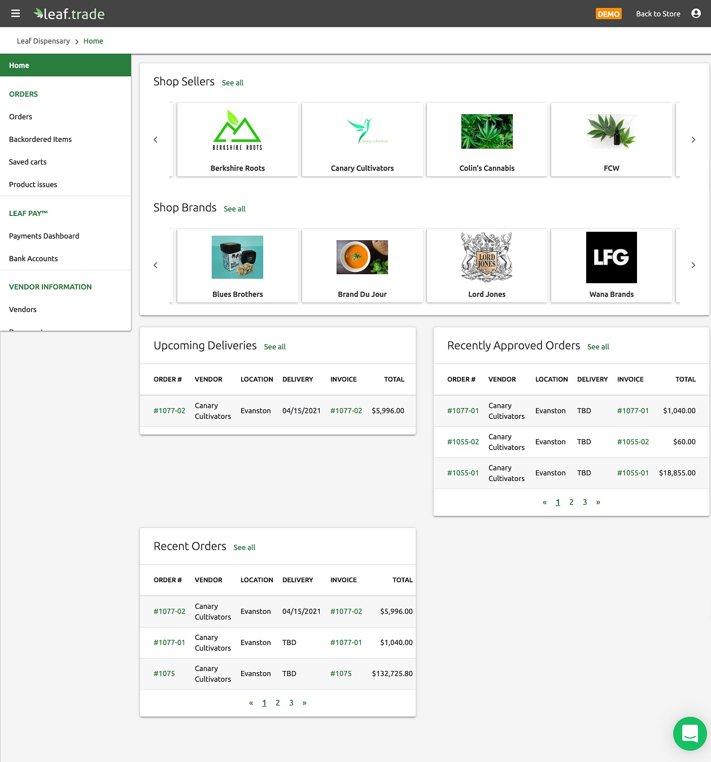Click the leaf.trade logo
The height and width of the screenshot is (762, 711).
(x=69, y=14)
